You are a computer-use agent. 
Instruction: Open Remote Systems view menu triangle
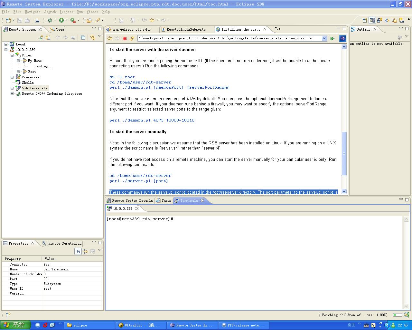coord(100,36)
